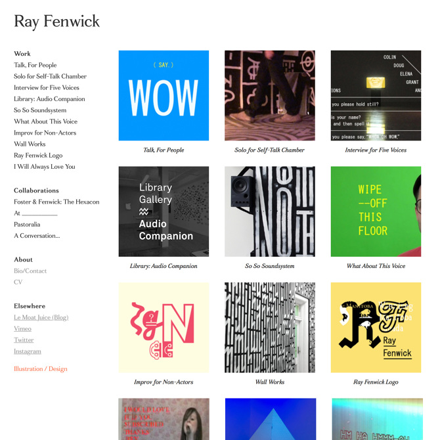This screenshot has height=440, width=440.
Task: Open the blue WOW Talk, For People thumbnail
Action: (164, 95)
